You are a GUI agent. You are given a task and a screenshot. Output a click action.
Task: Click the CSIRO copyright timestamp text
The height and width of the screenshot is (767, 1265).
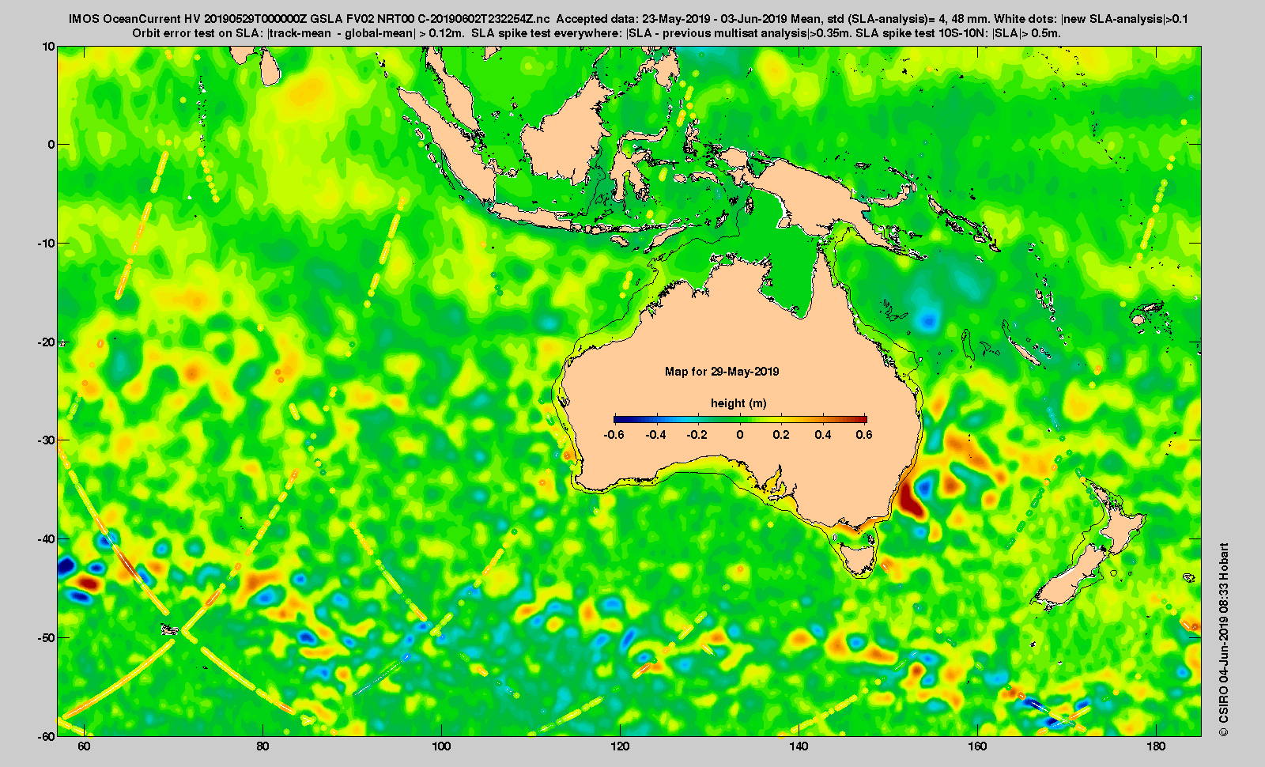click(1224, 640)
